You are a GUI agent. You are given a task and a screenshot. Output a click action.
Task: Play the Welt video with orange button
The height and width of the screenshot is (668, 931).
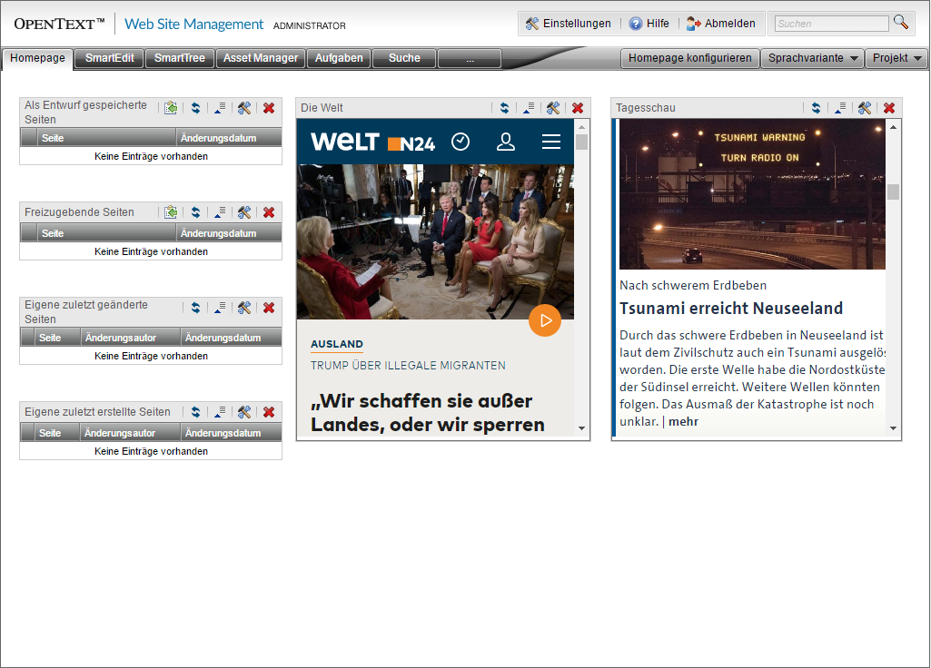(x=545, y=320)
